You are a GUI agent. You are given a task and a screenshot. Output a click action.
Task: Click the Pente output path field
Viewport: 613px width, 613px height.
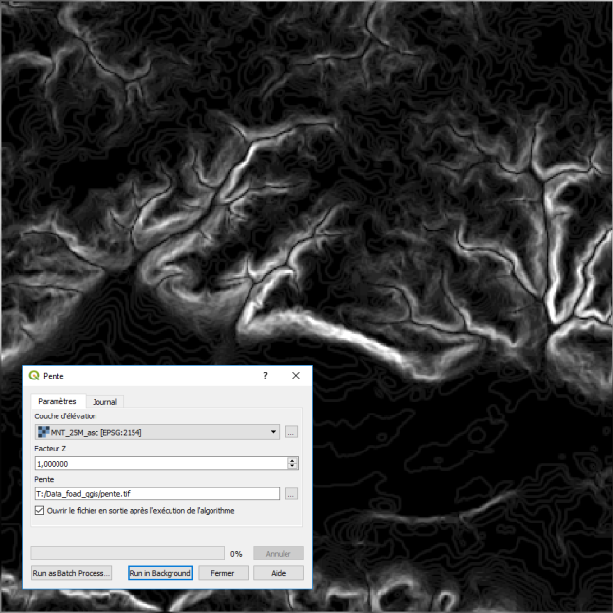point(157,493)
